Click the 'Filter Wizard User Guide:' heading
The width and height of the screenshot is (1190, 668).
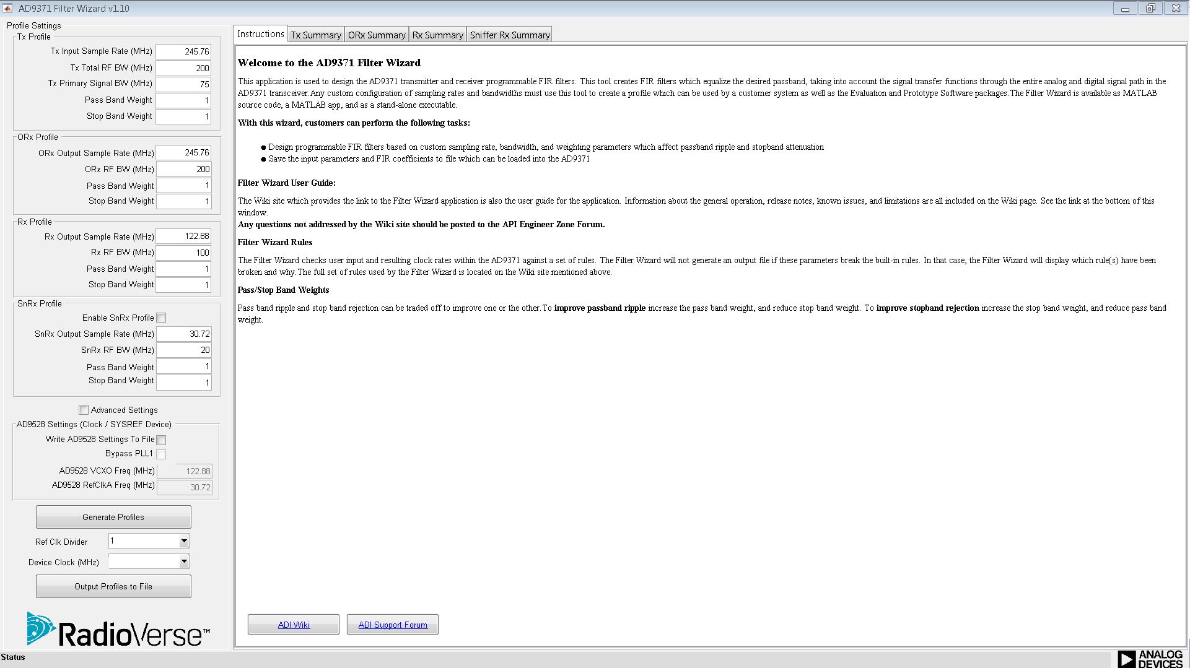287,183
